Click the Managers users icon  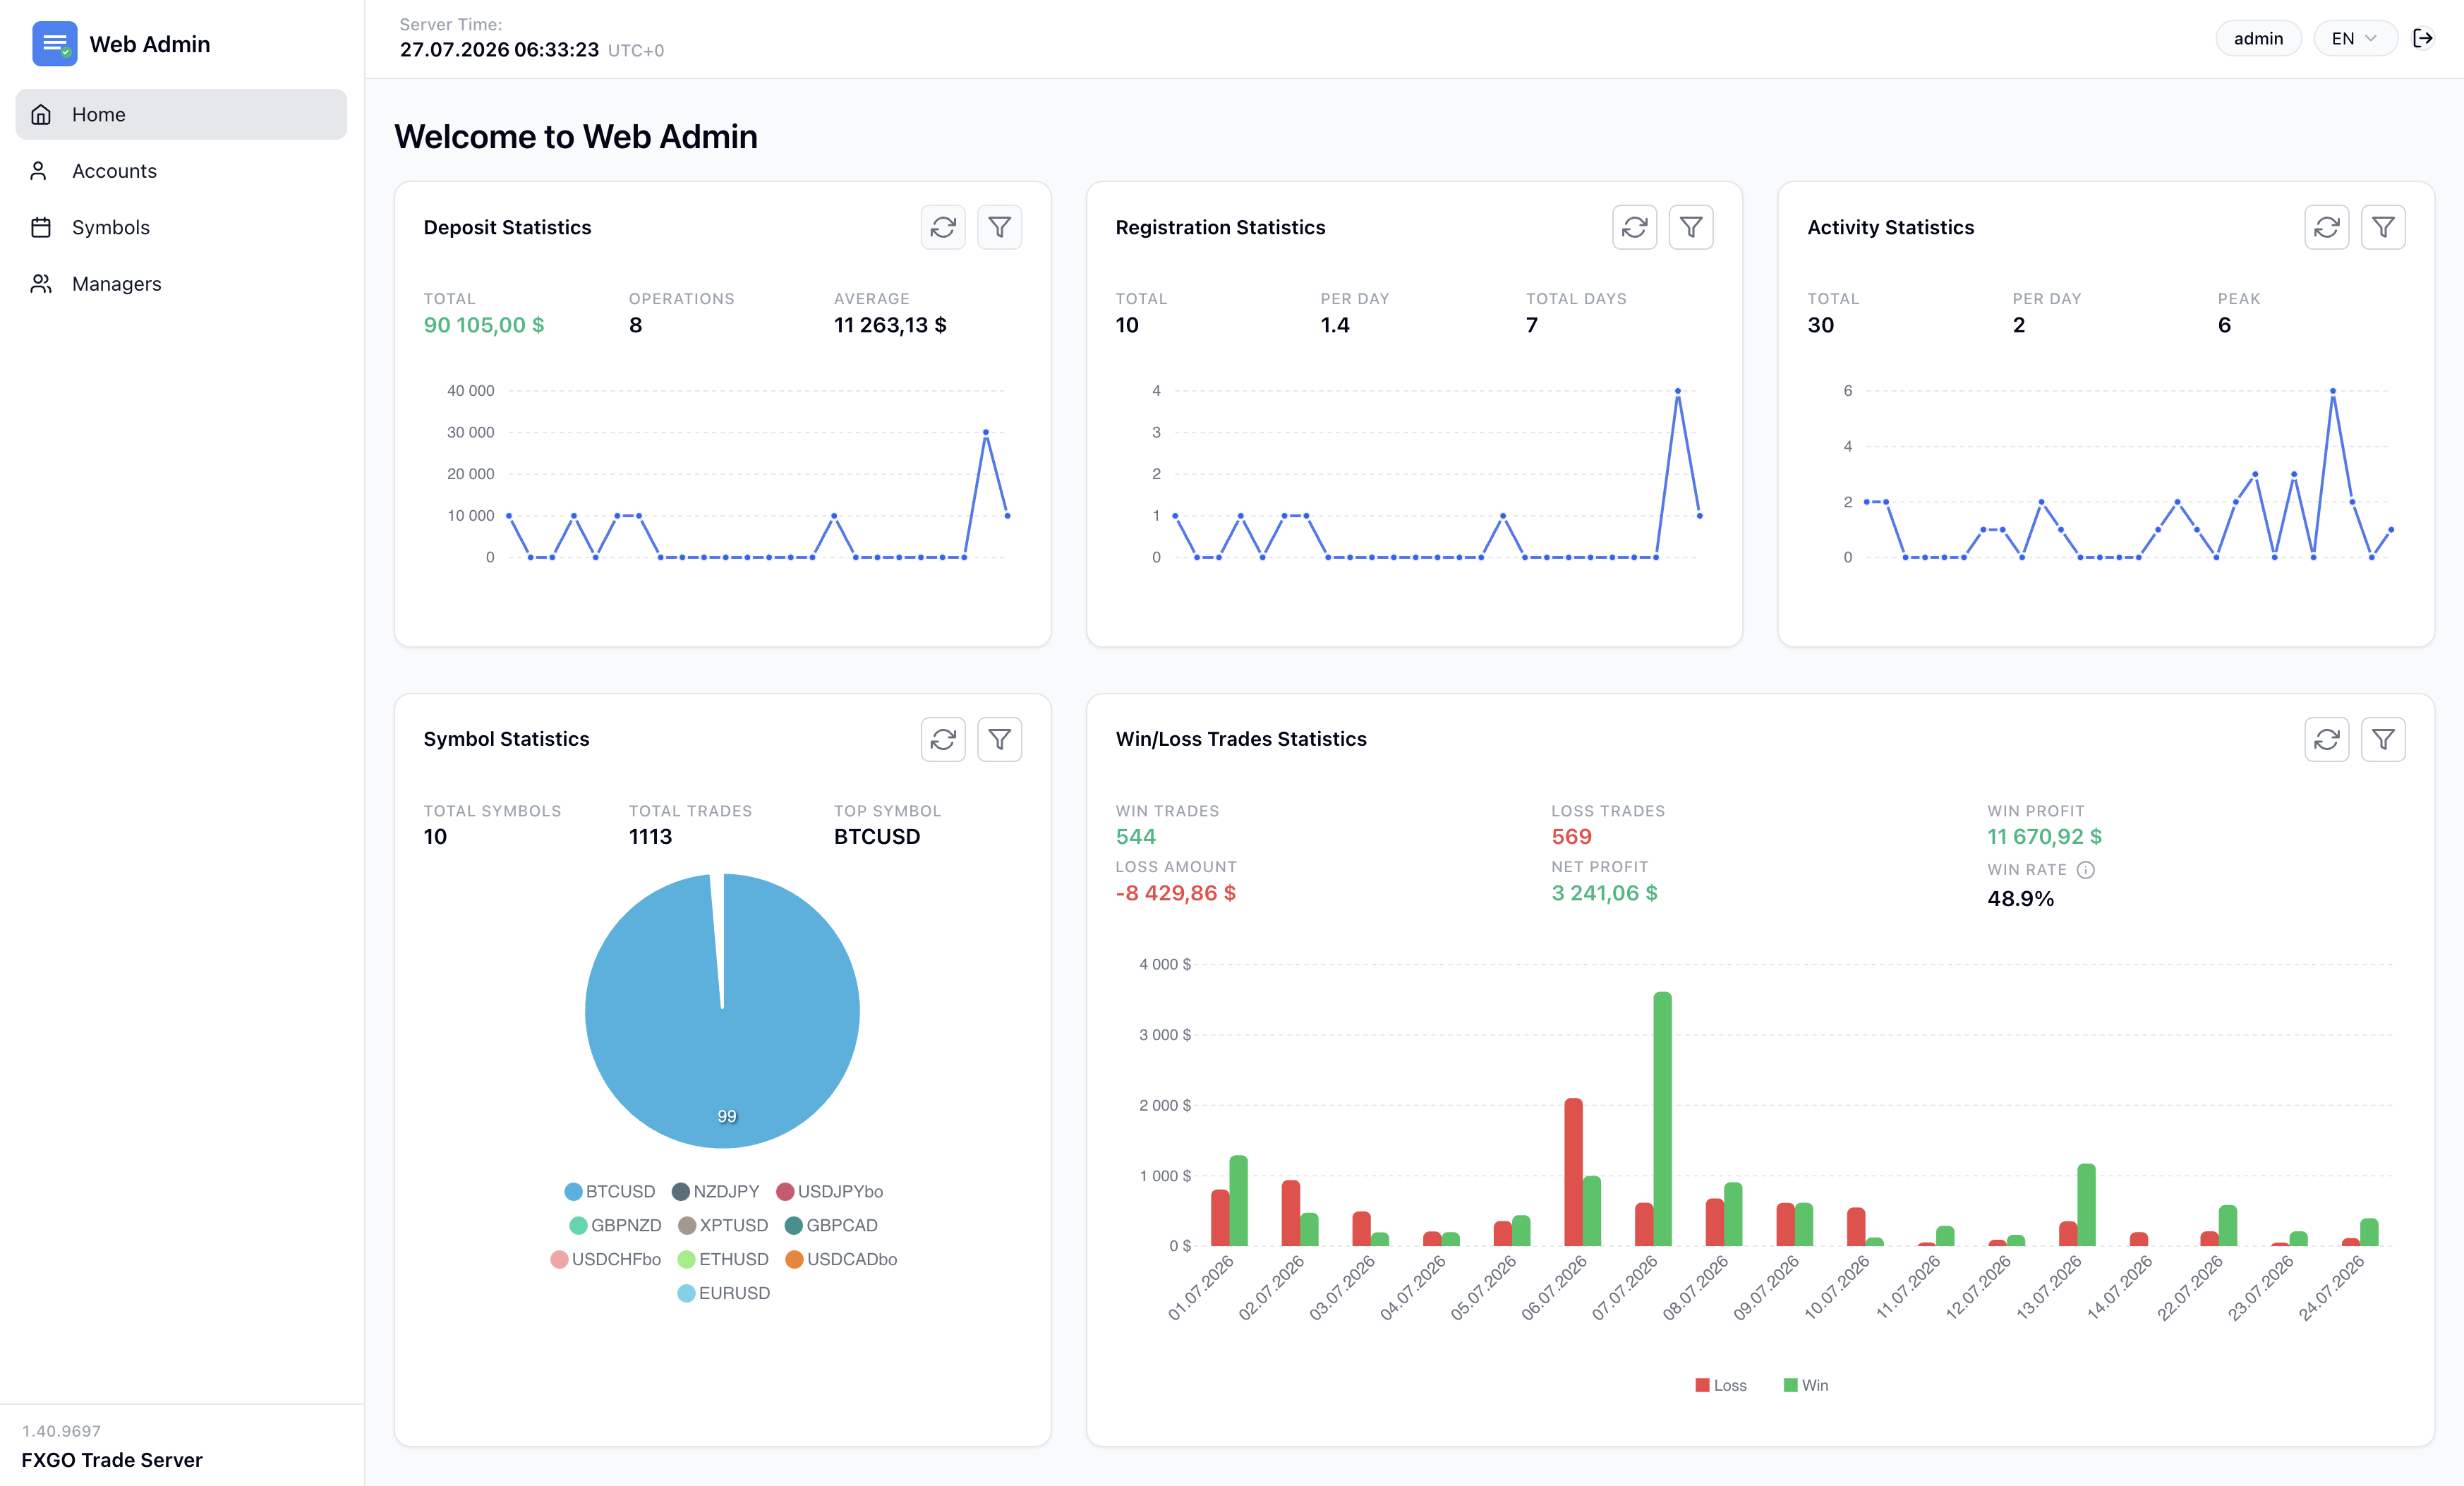coord(41,284)
